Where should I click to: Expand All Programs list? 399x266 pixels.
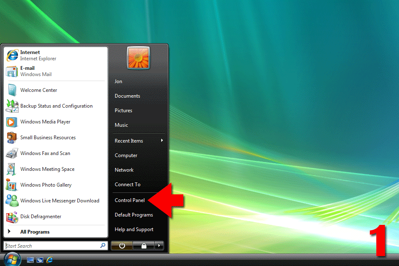(55, 232)
